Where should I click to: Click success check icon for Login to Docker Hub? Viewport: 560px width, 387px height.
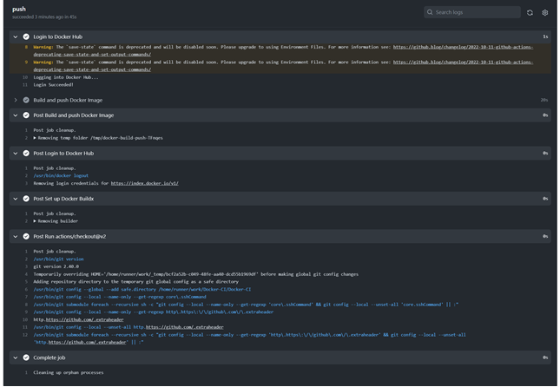26,36
